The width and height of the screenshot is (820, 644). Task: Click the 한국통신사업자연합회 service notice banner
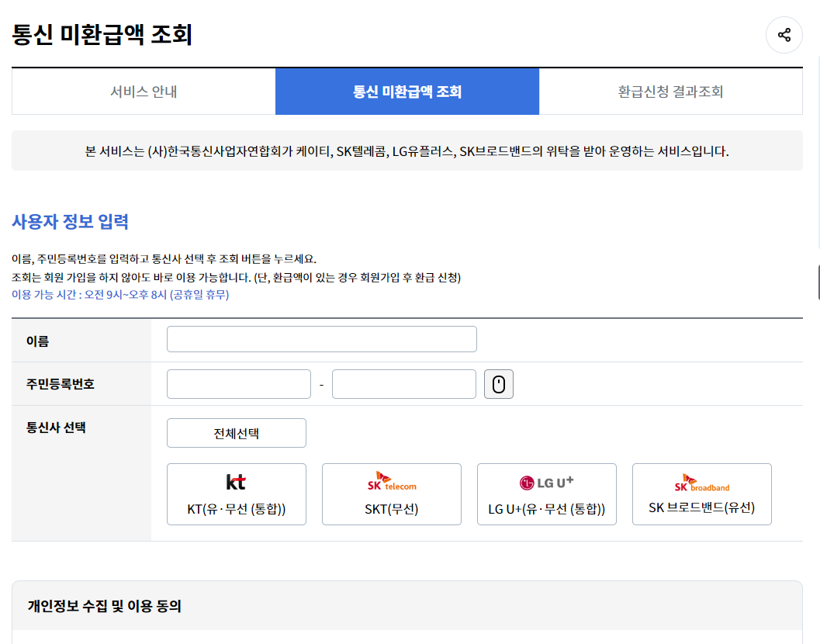(x=407, y=151)
